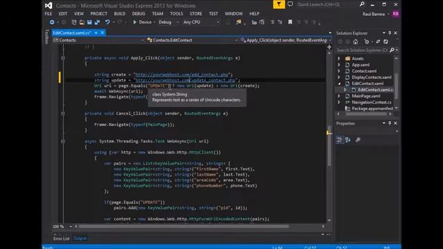Viewport: 443px width, 249px height.
Task: Click the Open File folder icon
Action: [82, 22]
